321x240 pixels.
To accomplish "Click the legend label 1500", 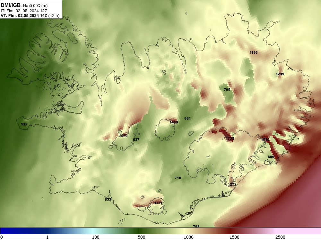I will (x=234, y=237).
